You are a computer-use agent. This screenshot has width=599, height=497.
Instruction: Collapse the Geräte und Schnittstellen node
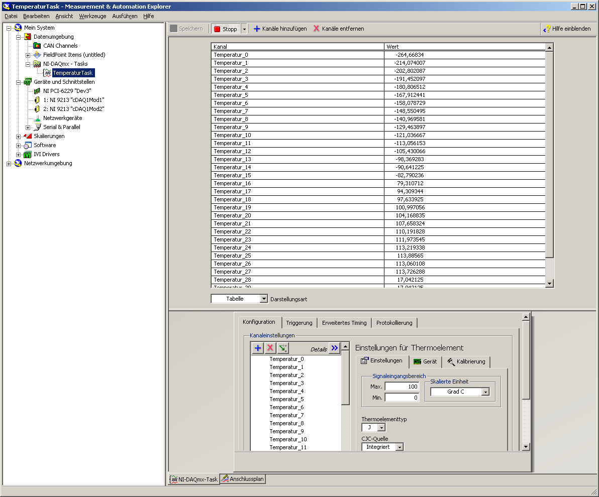pos(19,82)
